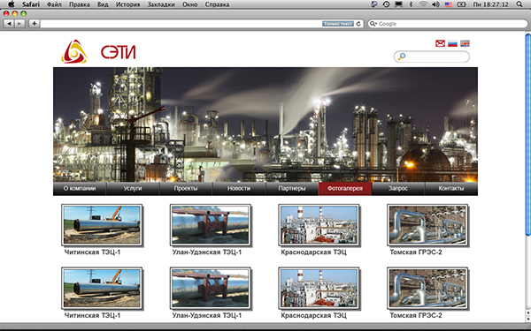The width and height of the screenshot is (531, 331).
Task: Select the 'Партнеры' tab
Action: [292, 189]
